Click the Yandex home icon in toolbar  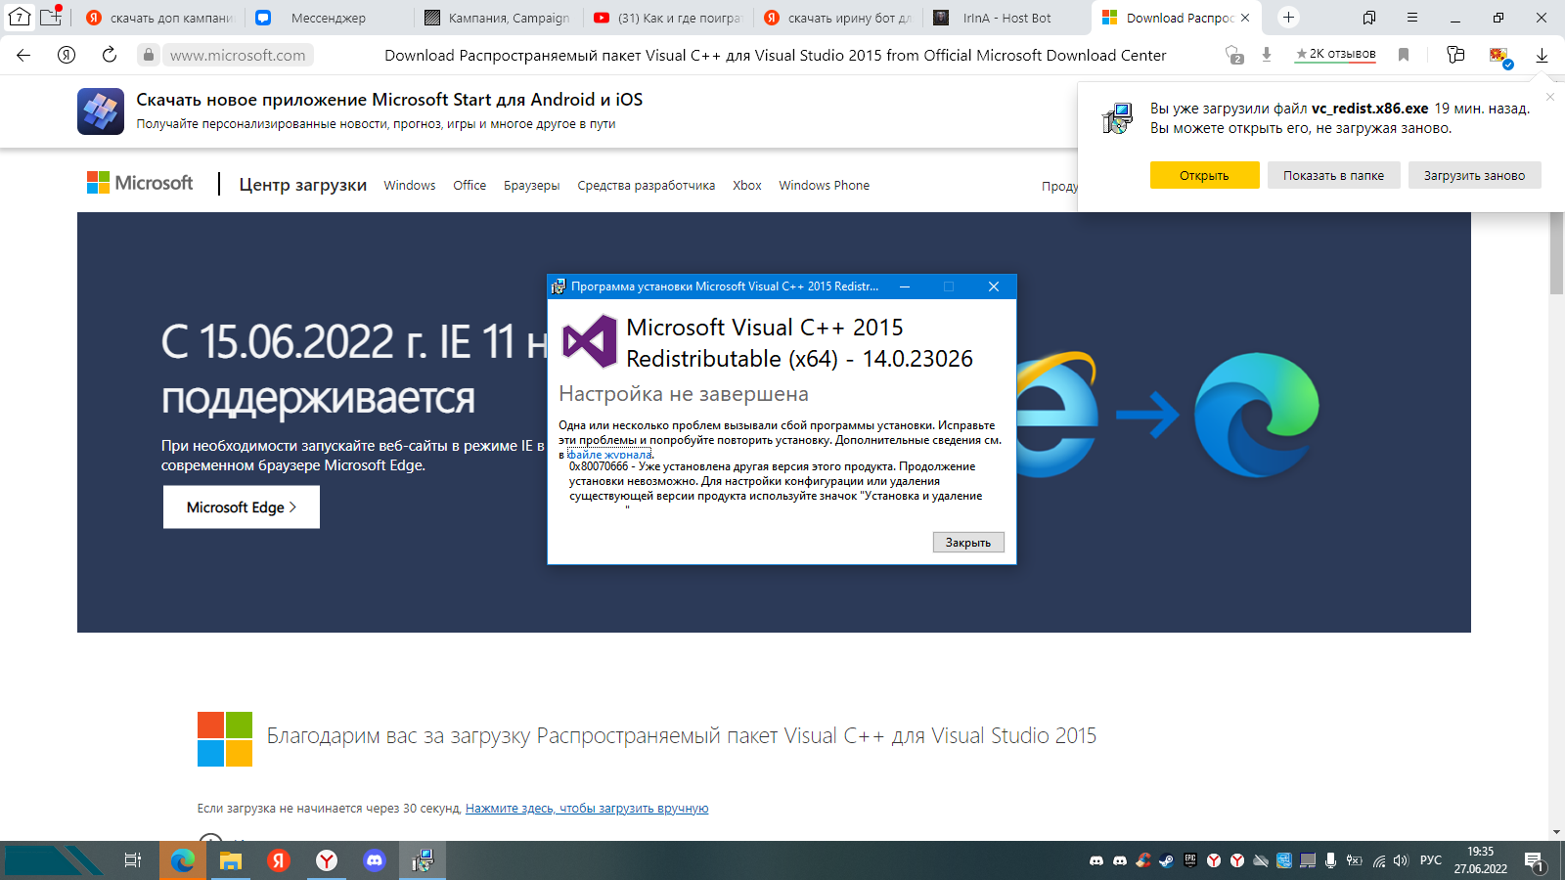[x=67, y=55]
